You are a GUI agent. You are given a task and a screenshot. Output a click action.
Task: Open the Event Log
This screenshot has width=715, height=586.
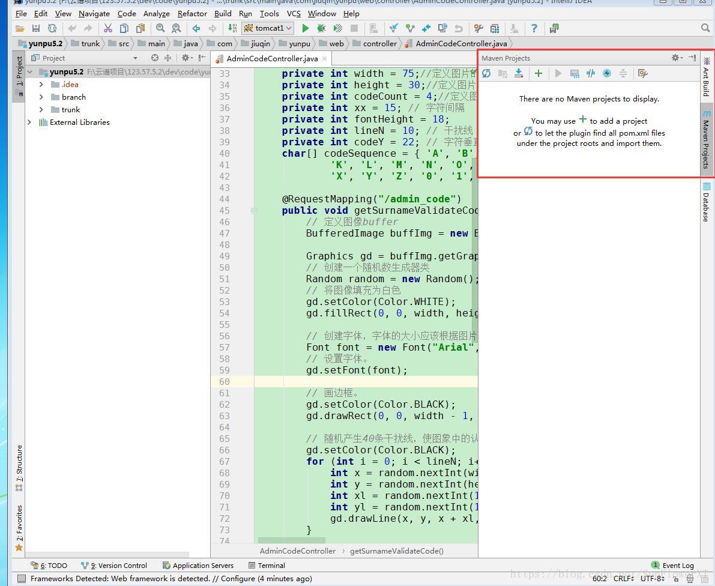(672, 566)
